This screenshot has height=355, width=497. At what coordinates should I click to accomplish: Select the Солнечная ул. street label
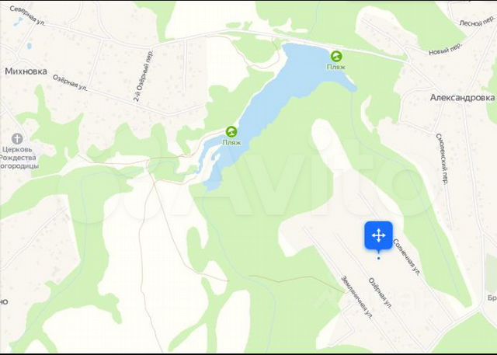(407, 257)
